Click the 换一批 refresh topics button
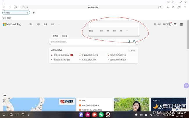Viewport: 189px width, 118px height. [132, 50]
